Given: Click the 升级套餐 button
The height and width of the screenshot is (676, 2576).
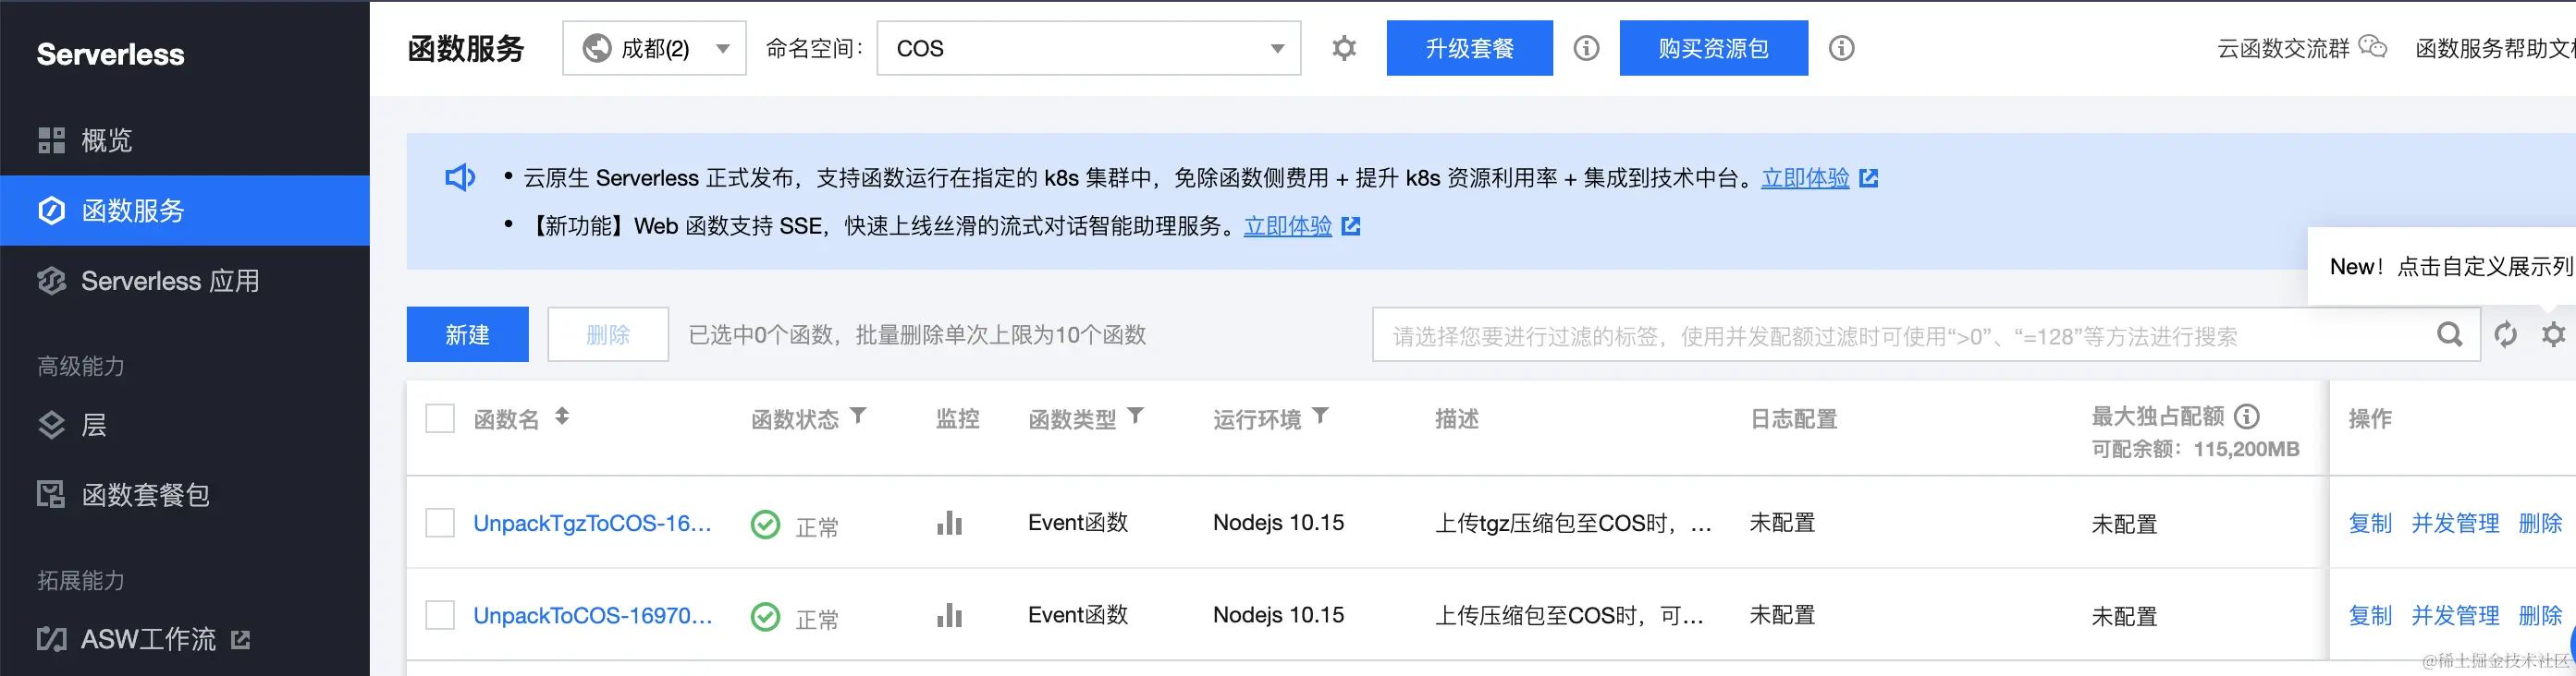Looking at the screenshot, I should coord(1469,48).
